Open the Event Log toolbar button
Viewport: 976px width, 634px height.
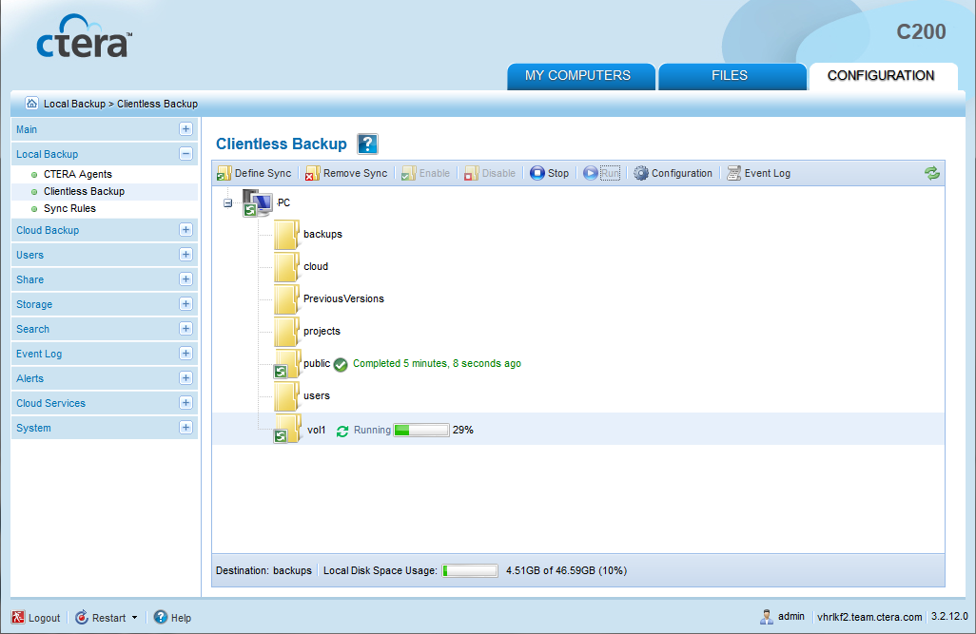click(759, 174)
